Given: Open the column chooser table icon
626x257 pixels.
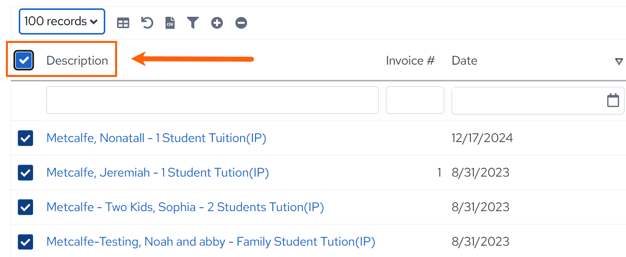Looking at the screenshot, I should (x=123, y=23).
